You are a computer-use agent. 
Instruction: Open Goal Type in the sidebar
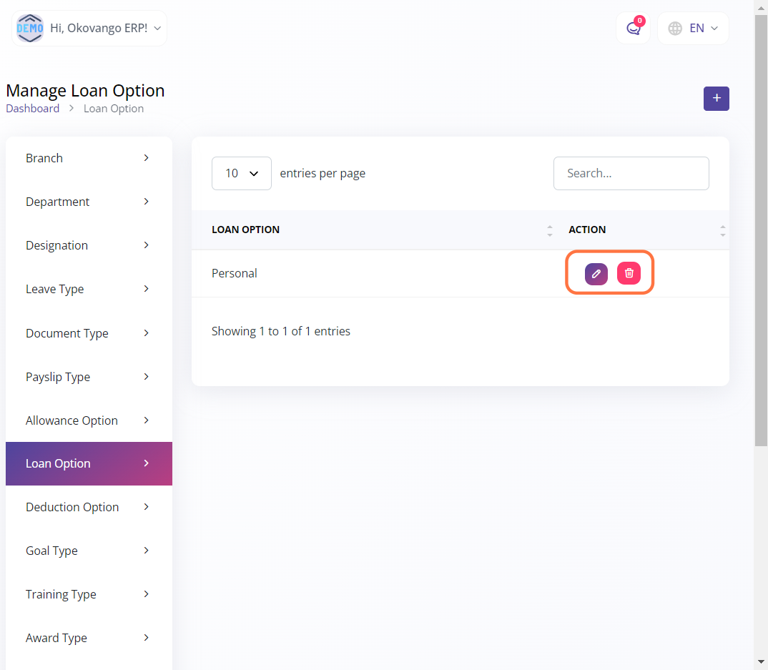(89, 551)
